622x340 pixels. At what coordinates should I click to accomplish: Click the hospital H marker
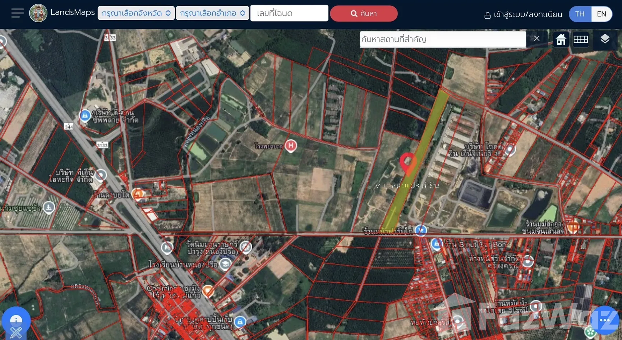point(291,146)
